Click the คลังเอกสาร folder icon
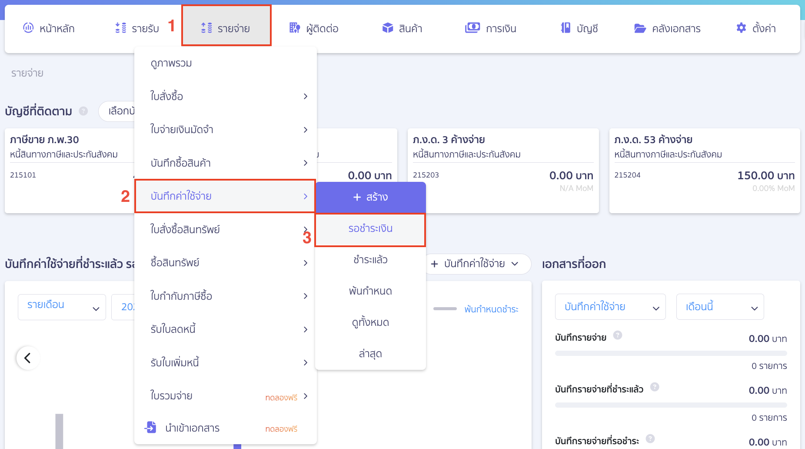This screenshot has width=805, height=449. click(x=640, y=28)
